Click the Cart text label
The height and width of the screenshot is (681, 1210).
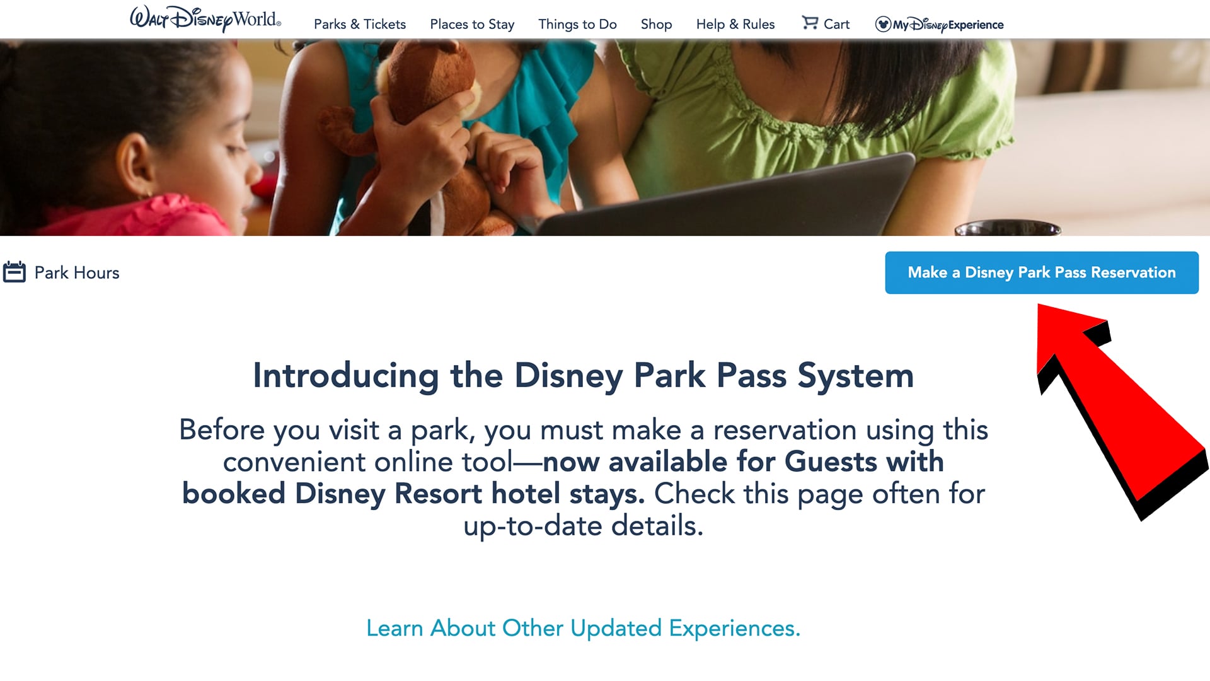[x=836, y=24]
